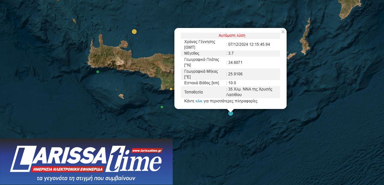The height and width of the screenshot is (185, 384).
Task: Select the green earthquake marker south of Crete
Action: [x=162, y=107]
